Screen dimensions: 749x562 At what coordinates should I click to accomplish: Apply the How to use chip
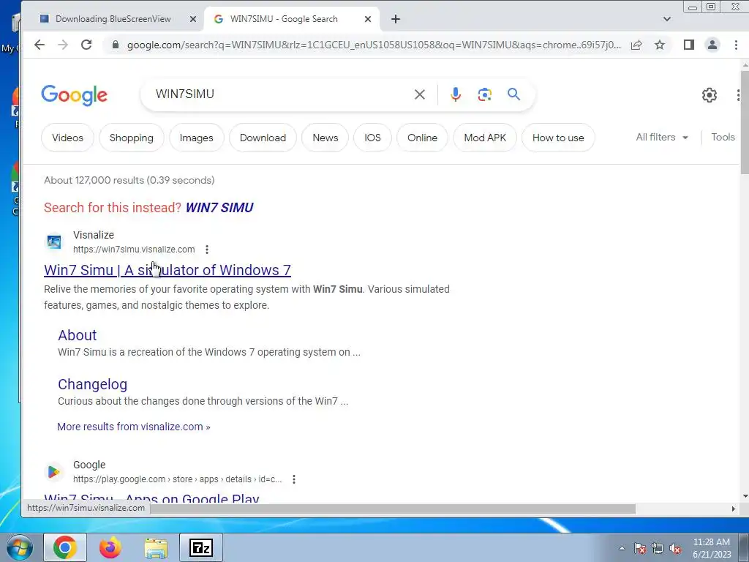[558, 138]
